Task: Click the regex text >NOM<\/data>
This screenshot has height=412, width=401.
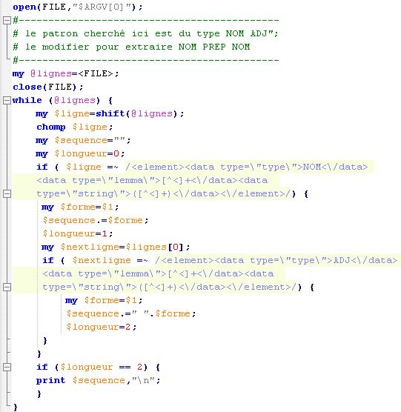Action: (x=332, y=167)
